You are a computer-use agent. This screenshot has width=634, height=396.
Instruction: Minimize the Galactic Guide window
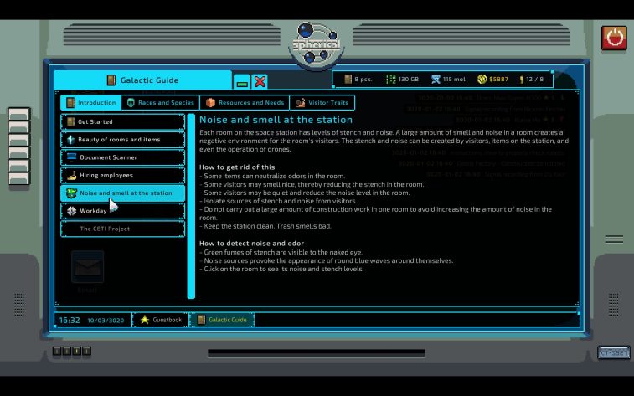point(242,82)
